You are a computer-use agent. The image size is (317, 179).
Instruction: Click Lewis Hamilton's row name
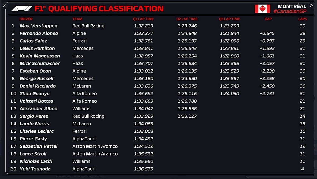tap(37, 48)
